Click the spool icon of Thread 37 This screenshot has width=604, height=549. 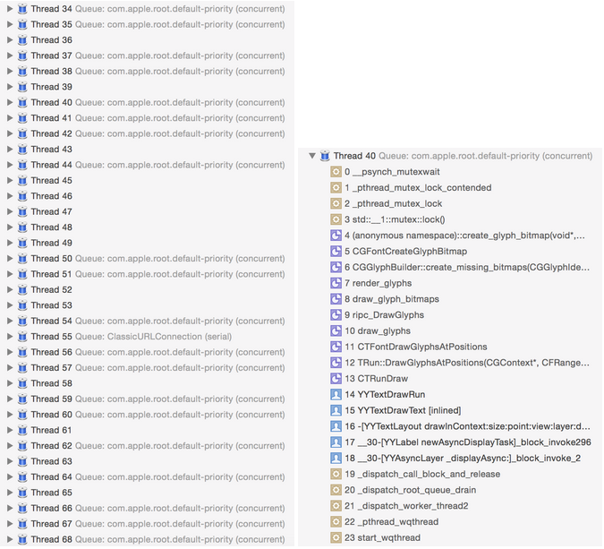[22, 56]
